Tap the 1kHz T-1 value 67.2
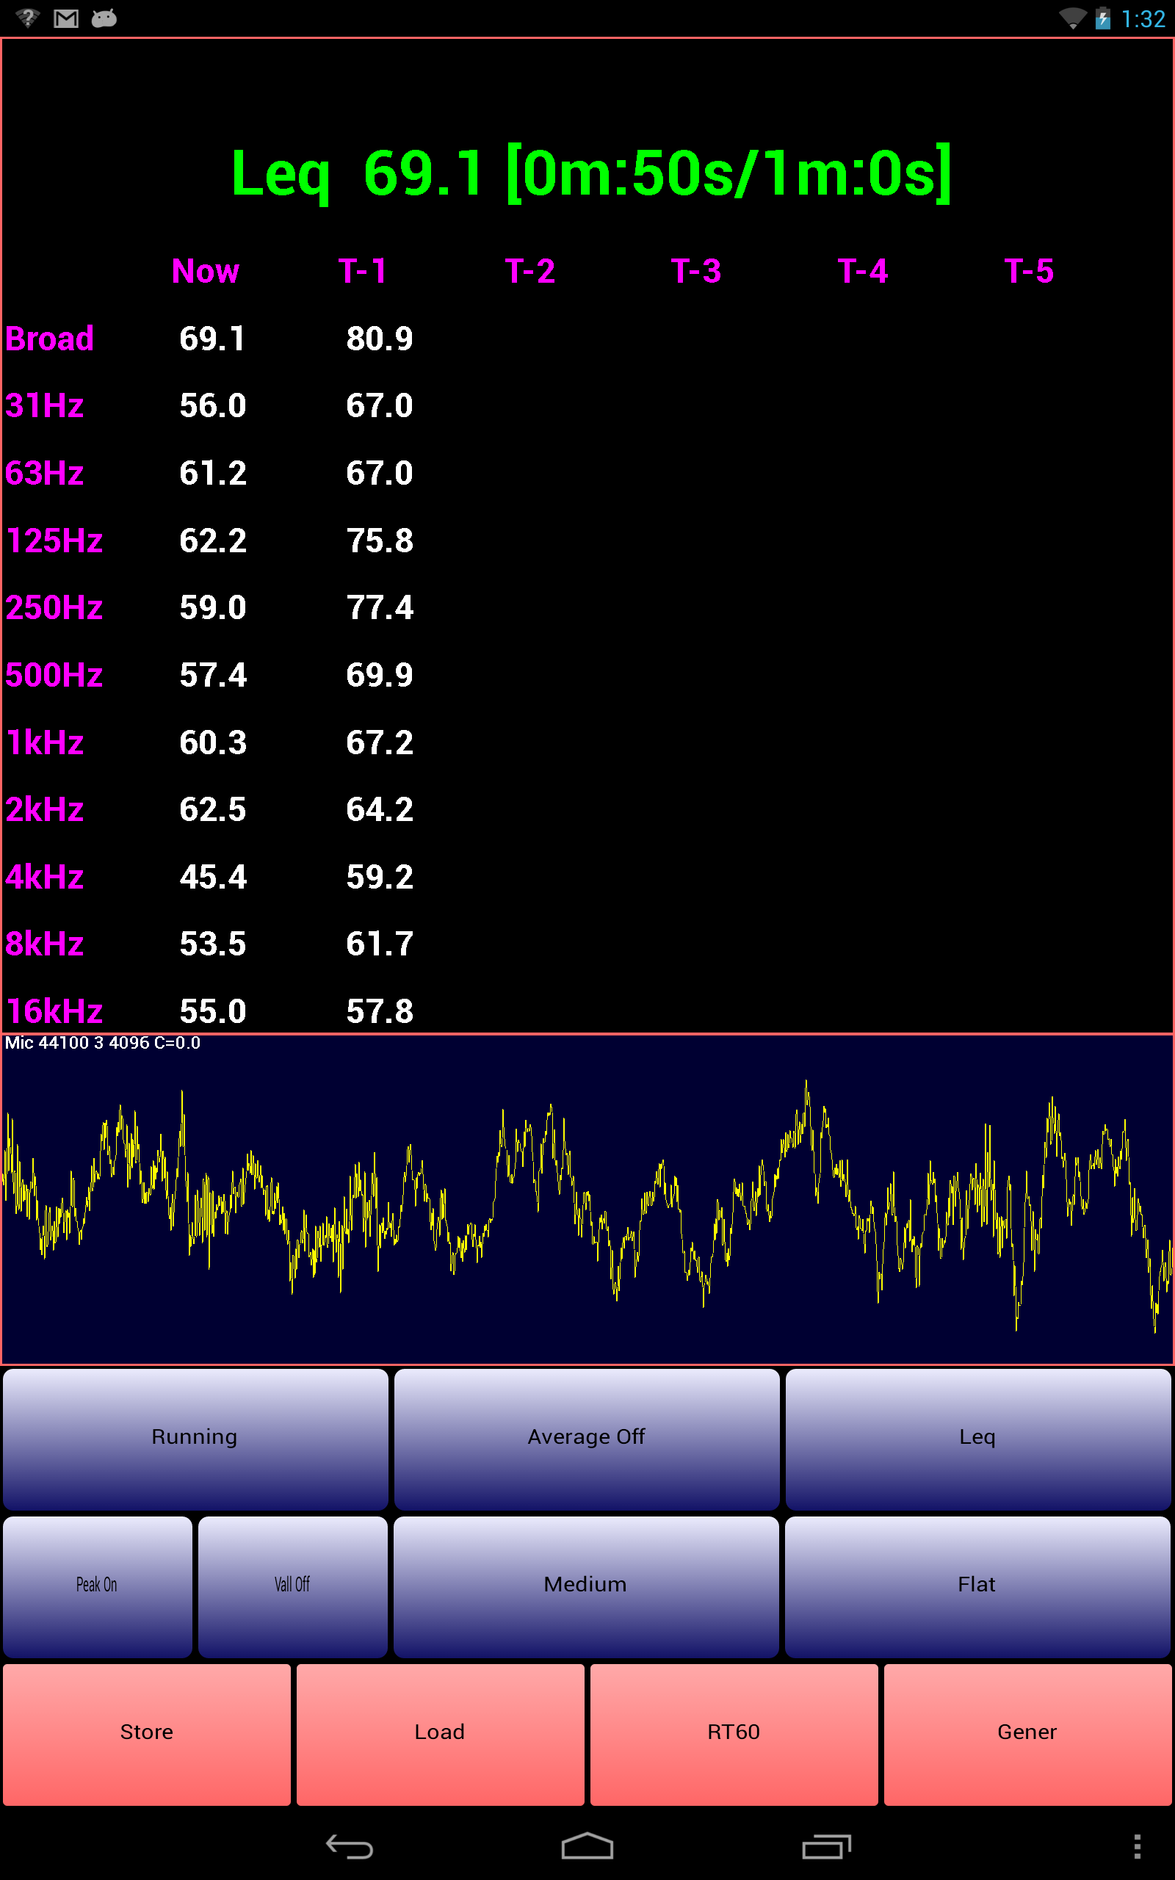1175x1880 pixels. point(380,742)
